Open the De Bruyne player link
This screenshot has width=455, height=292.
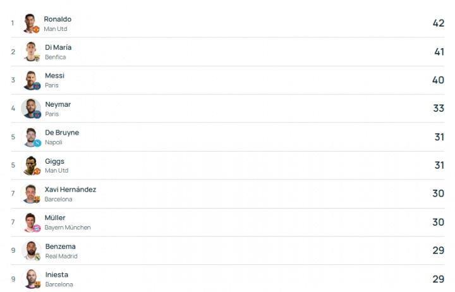(x=62, y=132)
